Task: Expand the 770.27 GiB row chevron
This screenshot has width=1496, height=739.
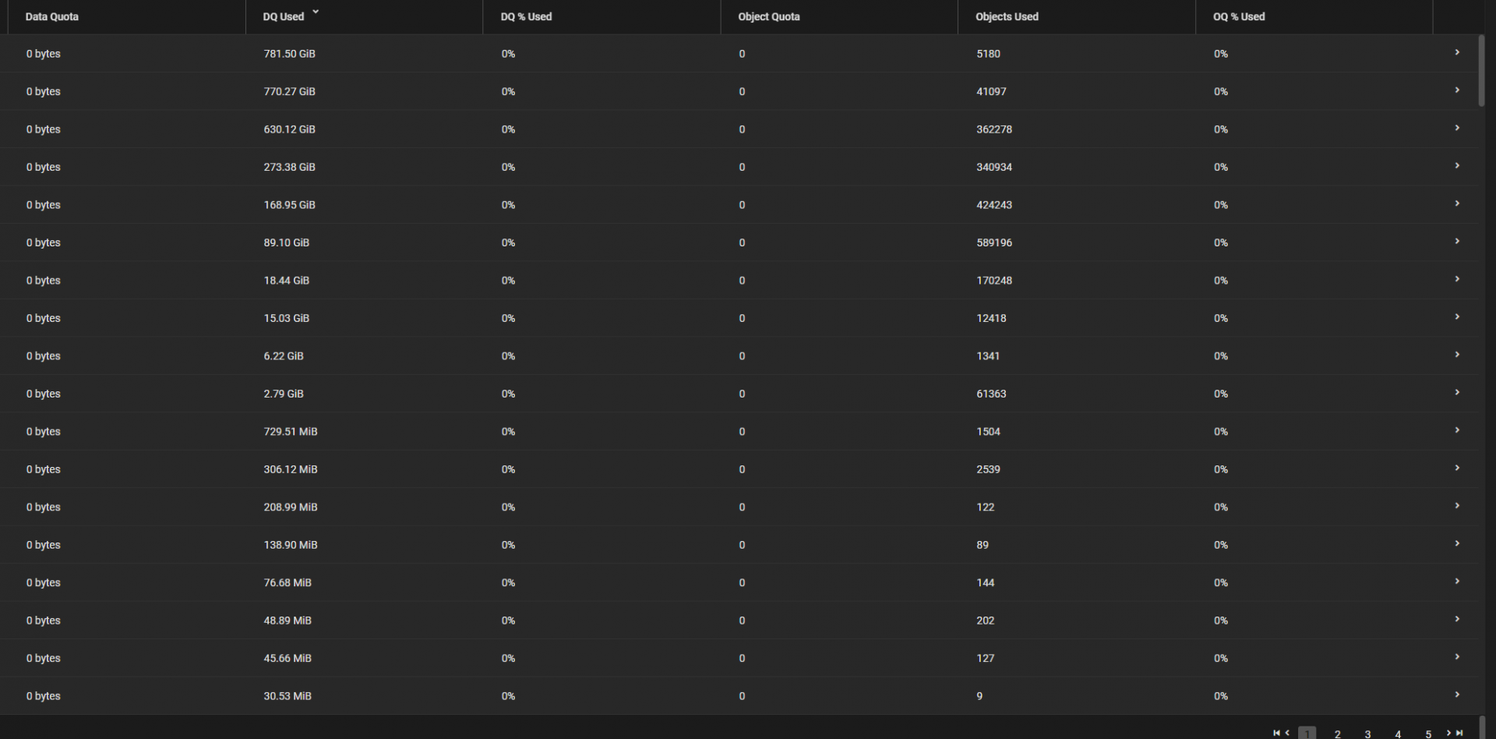Action: pos(1457,90)
